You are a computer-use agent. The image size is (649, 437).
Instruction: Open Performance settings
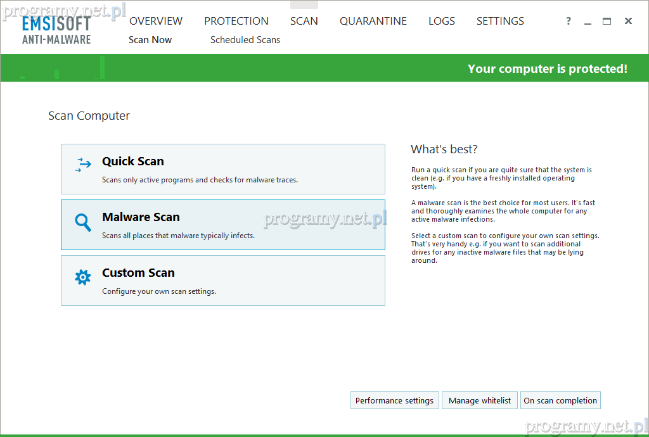394,401
